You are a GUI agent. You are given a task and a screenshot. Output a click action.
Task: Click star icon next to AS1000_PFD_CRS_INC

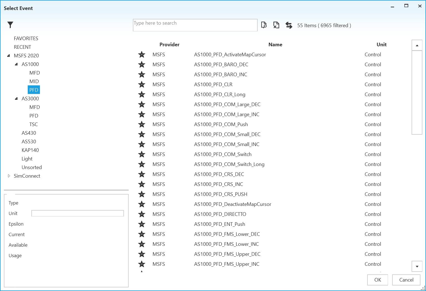[x=142, y=184]
